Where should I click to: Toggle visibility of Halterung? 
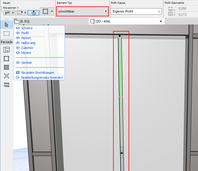tap(18, 43)
